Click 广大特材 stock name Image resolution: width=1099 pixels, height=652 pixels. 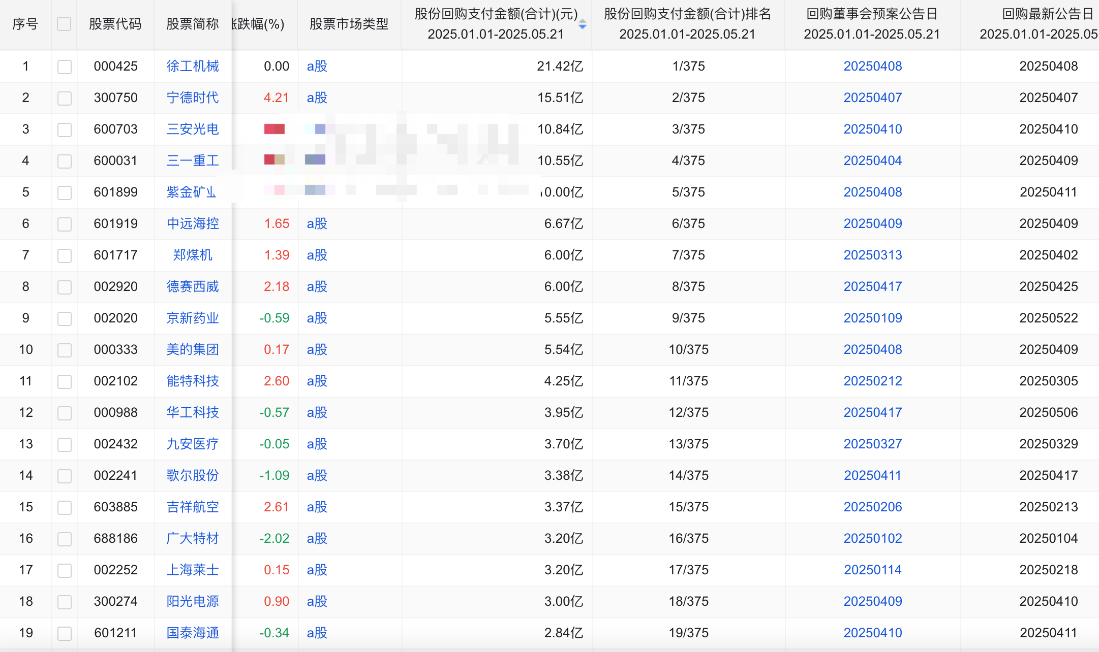point(193,538)
